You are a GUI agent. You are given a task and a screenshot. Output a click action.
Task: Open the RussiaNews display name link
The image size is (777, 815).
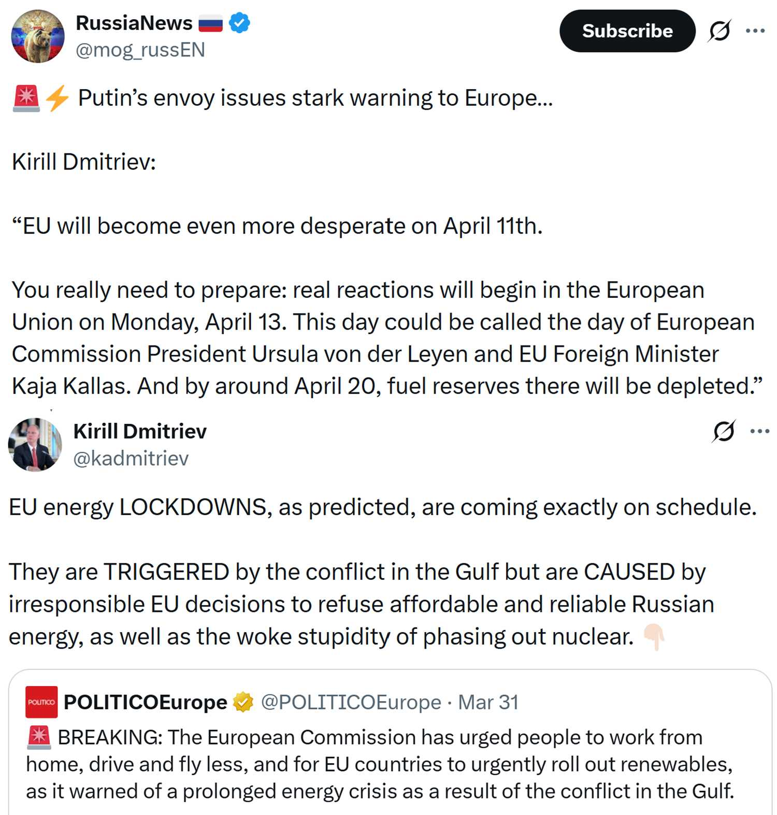click(134, 23)
